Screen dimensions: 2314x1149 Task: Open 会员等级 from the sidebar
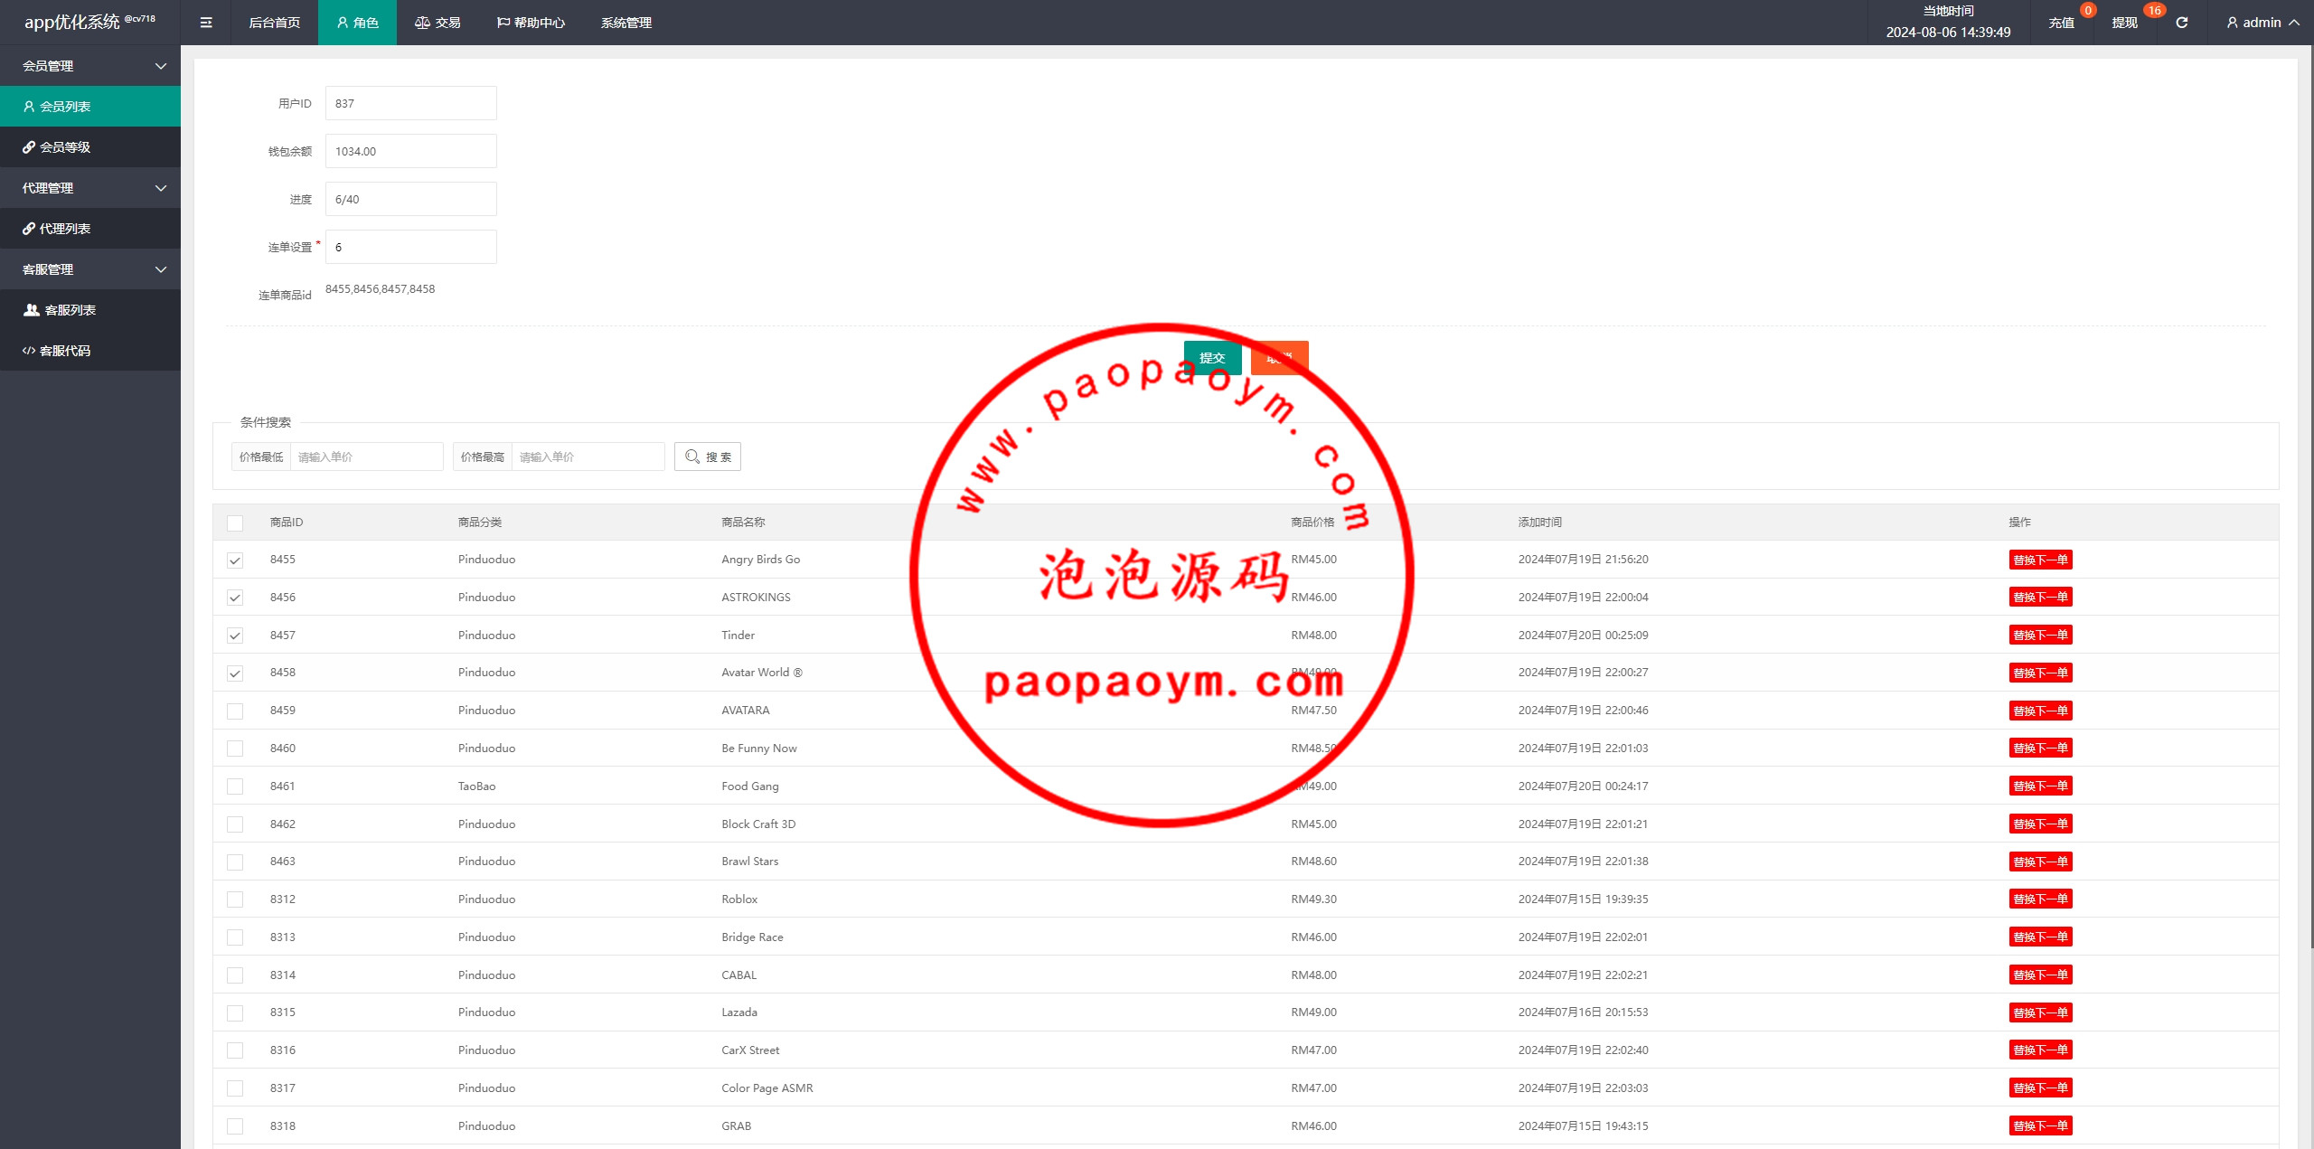tap(65, 147)
